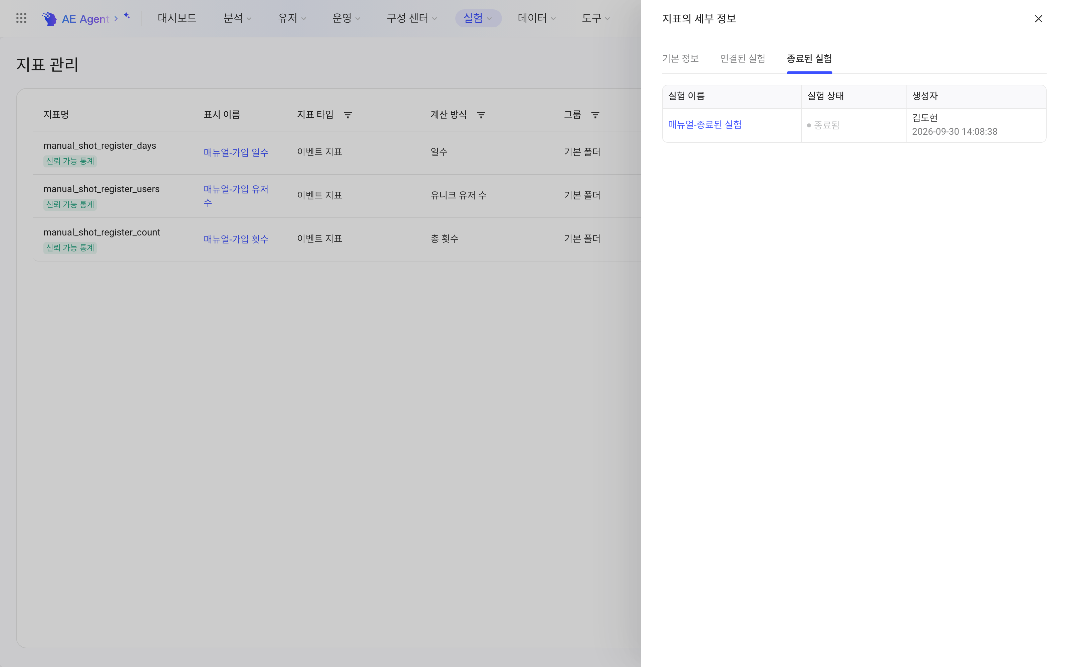This screenshot has height=667, width=1068.
Task: Click 신뢰 가능 통계 tag under manual_shot_register_count
Action: coord(70,247)
